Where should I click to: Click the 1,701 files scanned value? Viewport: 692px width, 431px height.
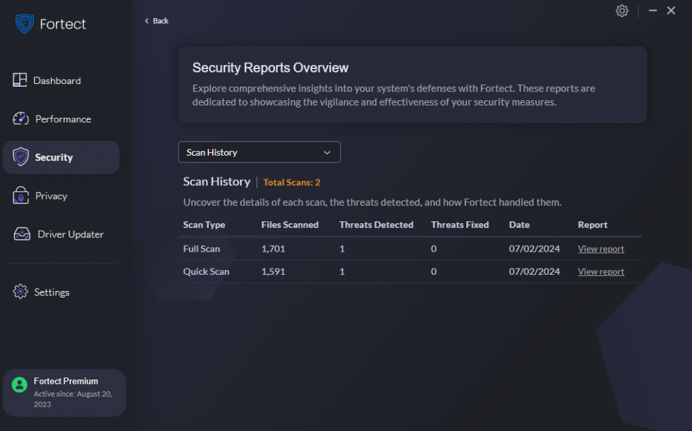pyautogui.click(x=273, y=249)
